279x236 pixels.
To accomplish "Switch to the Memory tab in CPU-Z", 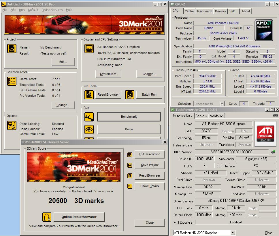I will point(220,11).
